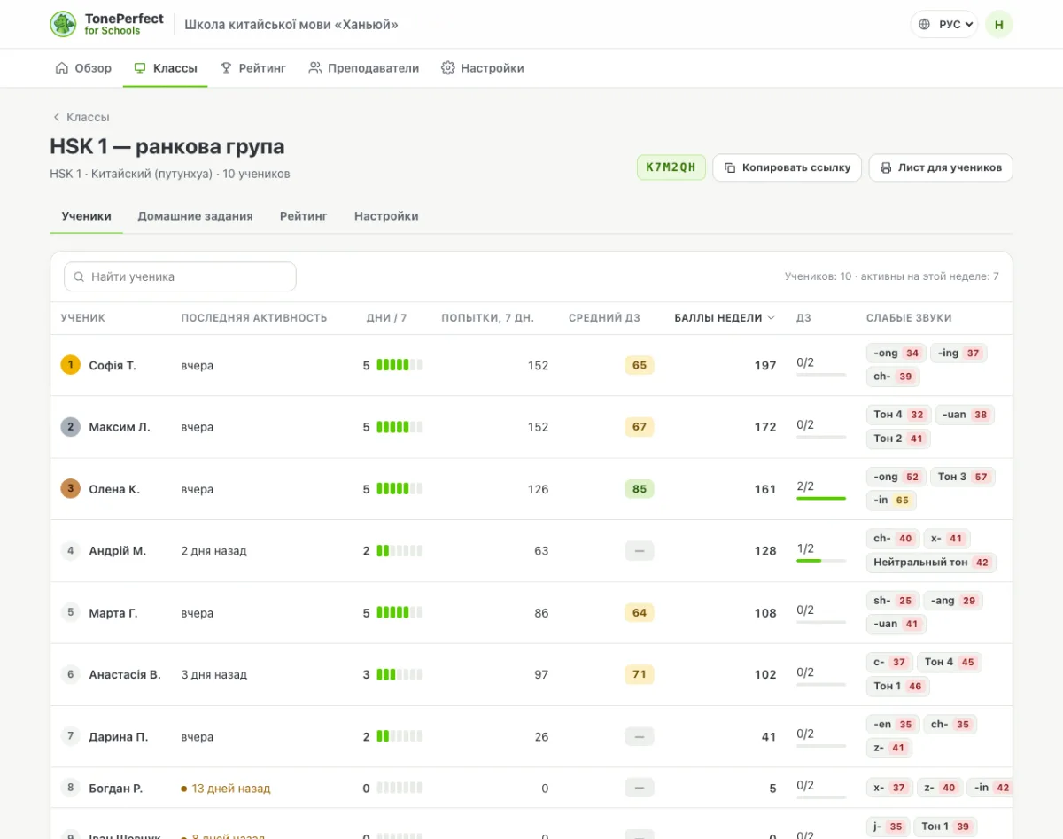Click weak sound tag -ang 29
The image size is (1063, 839).
953,601
